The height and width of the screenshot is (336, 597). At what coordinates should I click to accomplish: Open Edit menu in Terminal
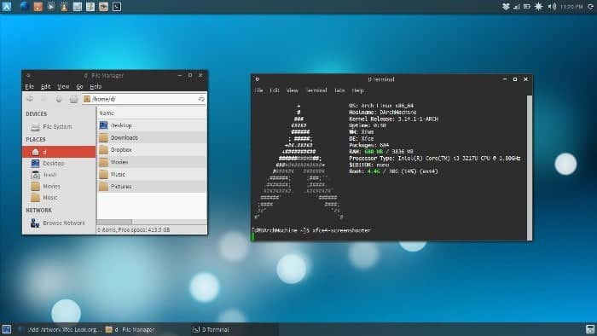click(275, 90)
